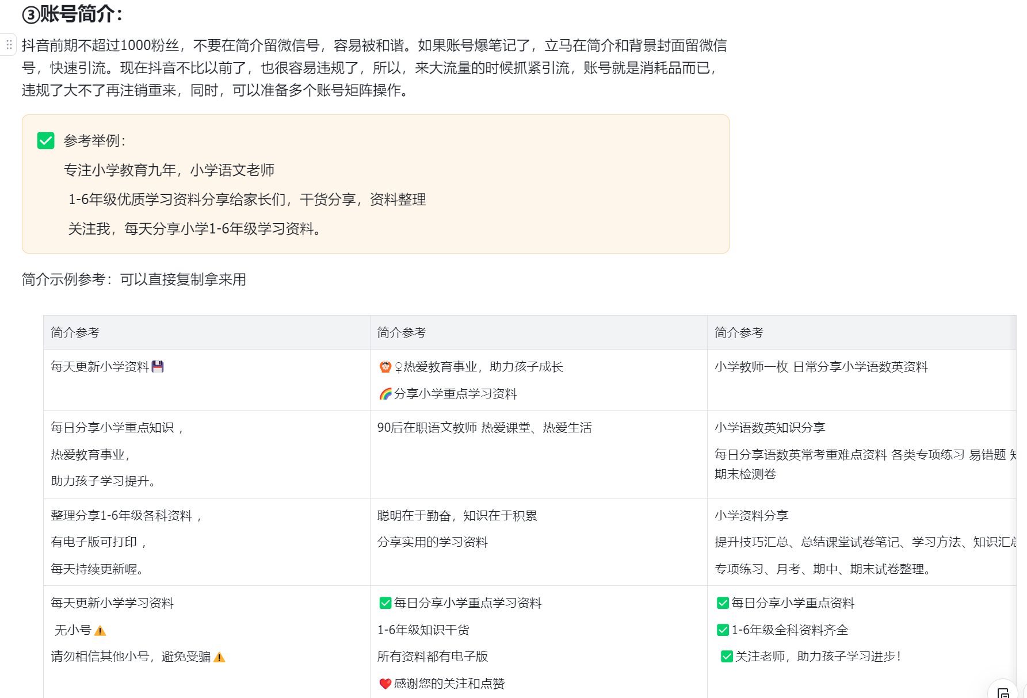Click the first 简介参考 column header
Screen dimensions: 1027x698
tap(75, 333)
